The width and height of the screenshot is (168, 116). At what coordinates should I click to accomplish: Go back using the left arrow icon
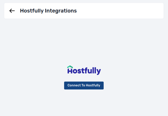point(12,11)
